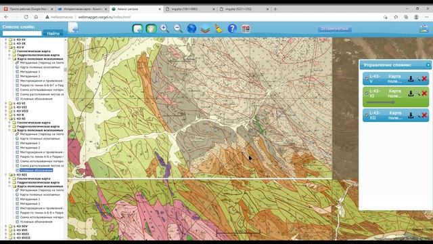Activate the pan hand tool
The image size is (433, 244).
coord(151,28)
